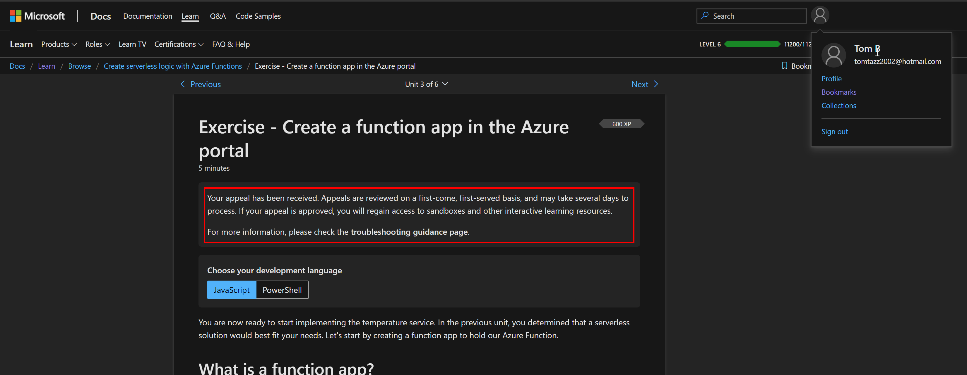Click the bookmark icon near the breadcrumb
The width and height of the screenshot is (967, 375).
pos(785,65)
